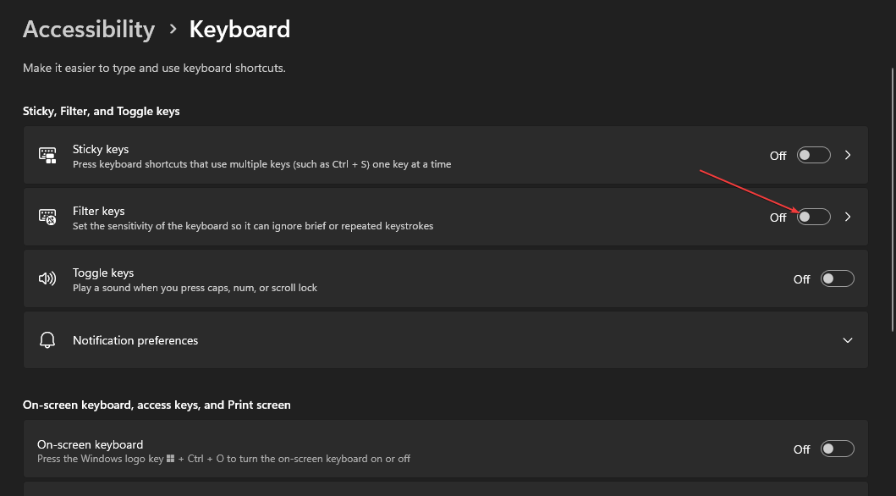Click the Notification preferences bell icon
The width and height of the screenshot is (896, 496).
click(47, 340)
